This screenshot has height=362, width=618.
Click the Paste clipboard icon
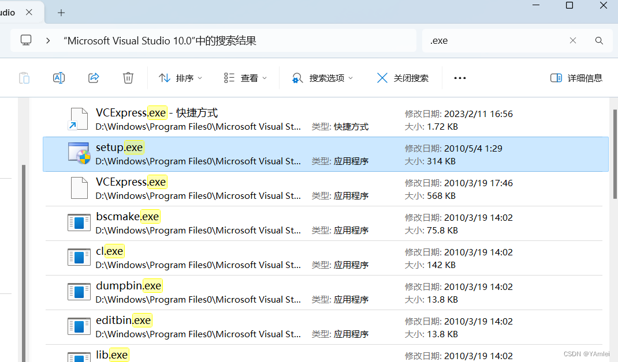pyautogui.click(x=24, y=78)
